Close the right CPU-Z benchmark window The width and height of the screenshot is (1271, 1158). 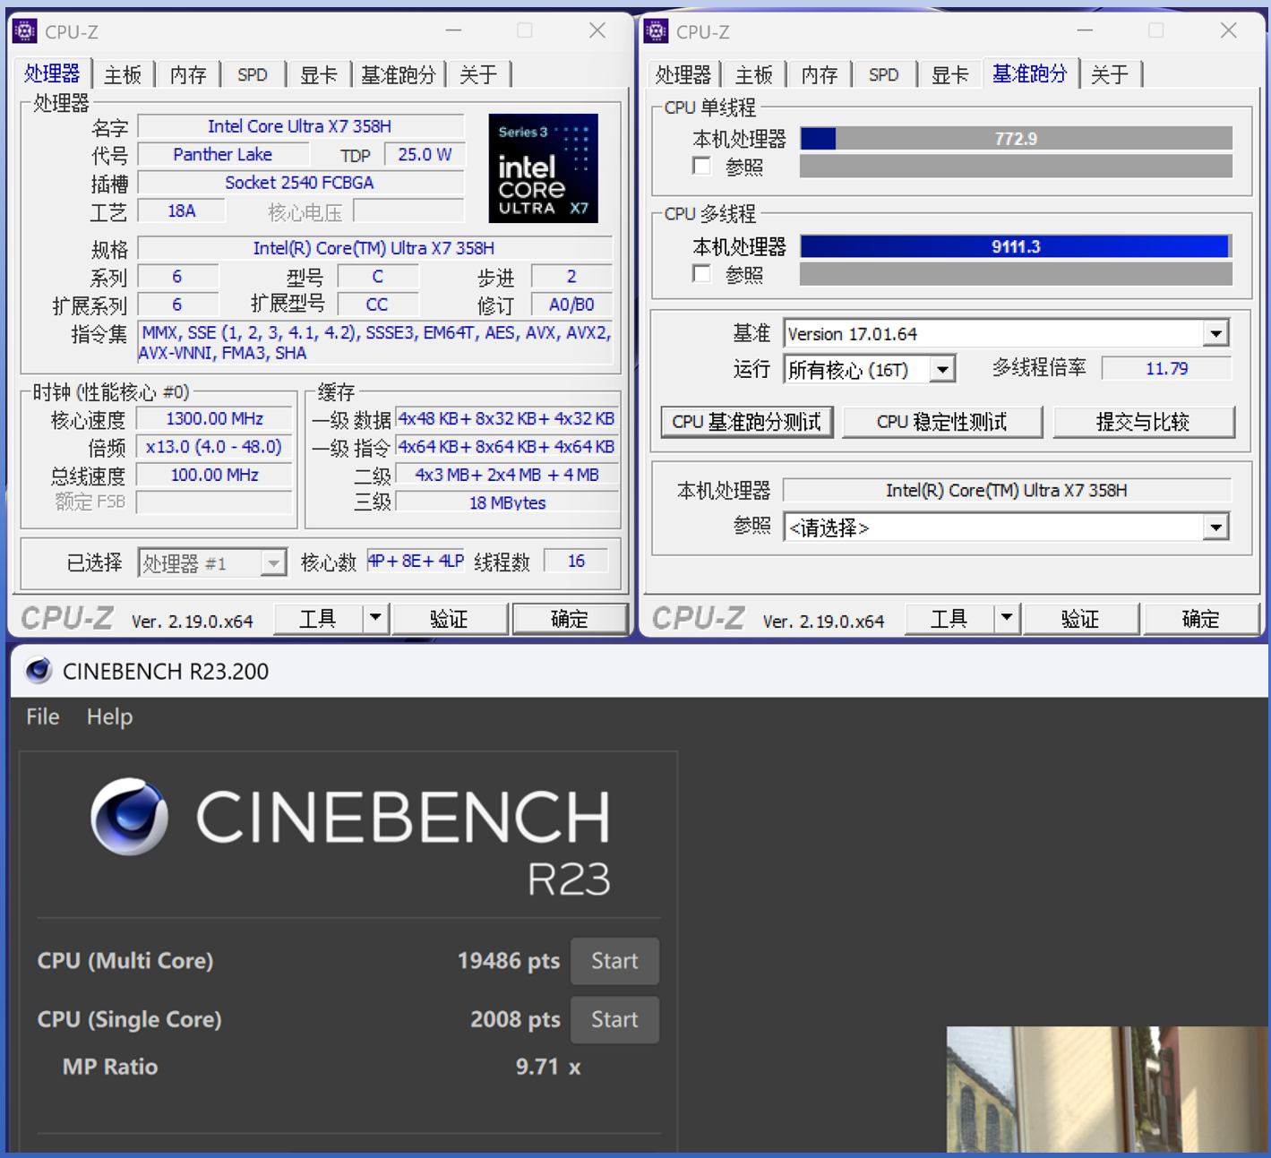click(x=1228, y=31)
